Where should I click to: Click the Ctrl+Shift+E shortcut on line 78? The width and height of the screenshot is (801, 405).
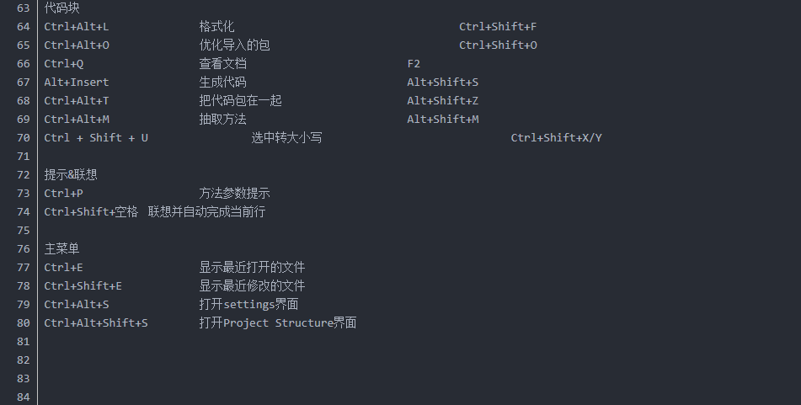tap(83, 286)
